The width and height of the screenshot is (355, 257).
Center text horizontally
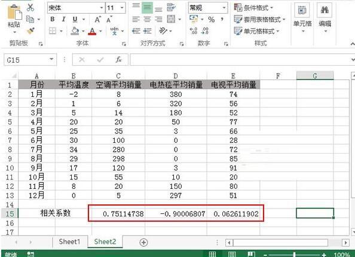pyautogui.click(x=147, y=19)
